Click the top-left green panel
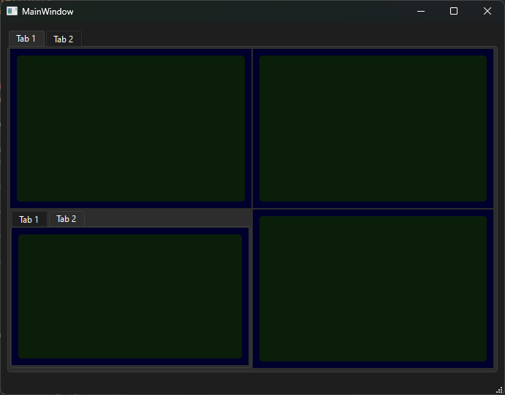The width and height of the screenshot is (505, 395). (131, 129)
